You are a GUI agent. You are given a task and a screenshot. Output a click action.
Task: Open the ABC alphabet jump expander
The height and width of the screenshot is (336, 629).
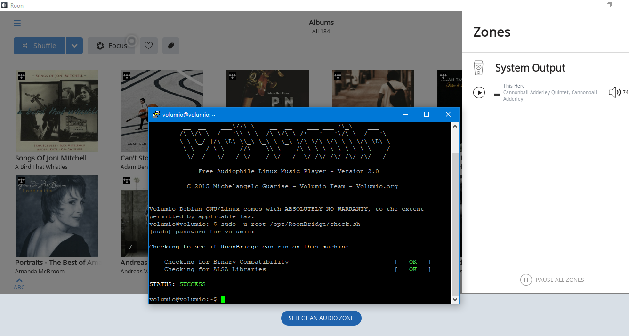[x=19, y=284]
